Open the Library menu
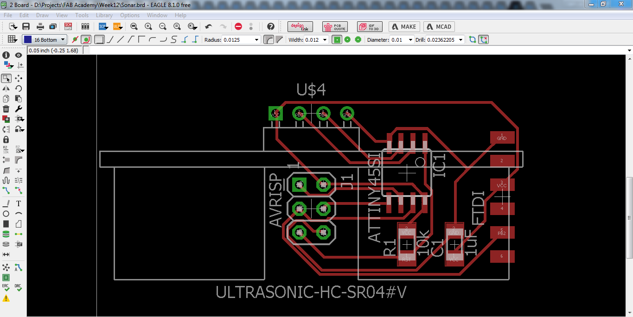Screen dimensions: 633x317 104,15
